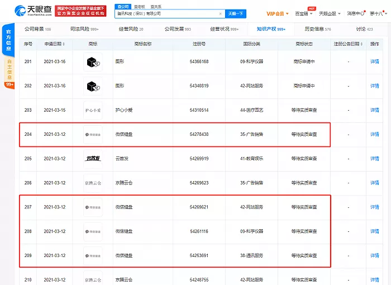Open the 天眼企服 dropdown menu
The width and height of the screenshot is (391, 285).
click(330, 14)
